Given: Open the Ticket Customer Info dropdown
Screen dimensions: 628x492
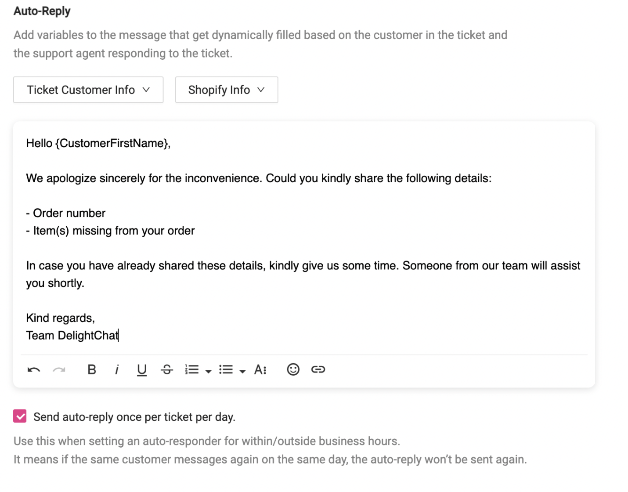Looking at the screenshot, I should pos(88,90).
